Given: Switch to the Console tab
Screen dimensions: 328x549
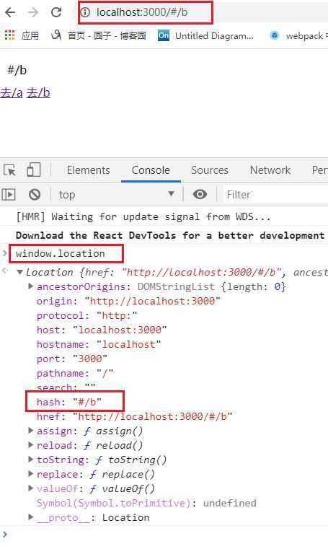Looking at the screenshot, I should pyautogui.click(x=151, y=170).
